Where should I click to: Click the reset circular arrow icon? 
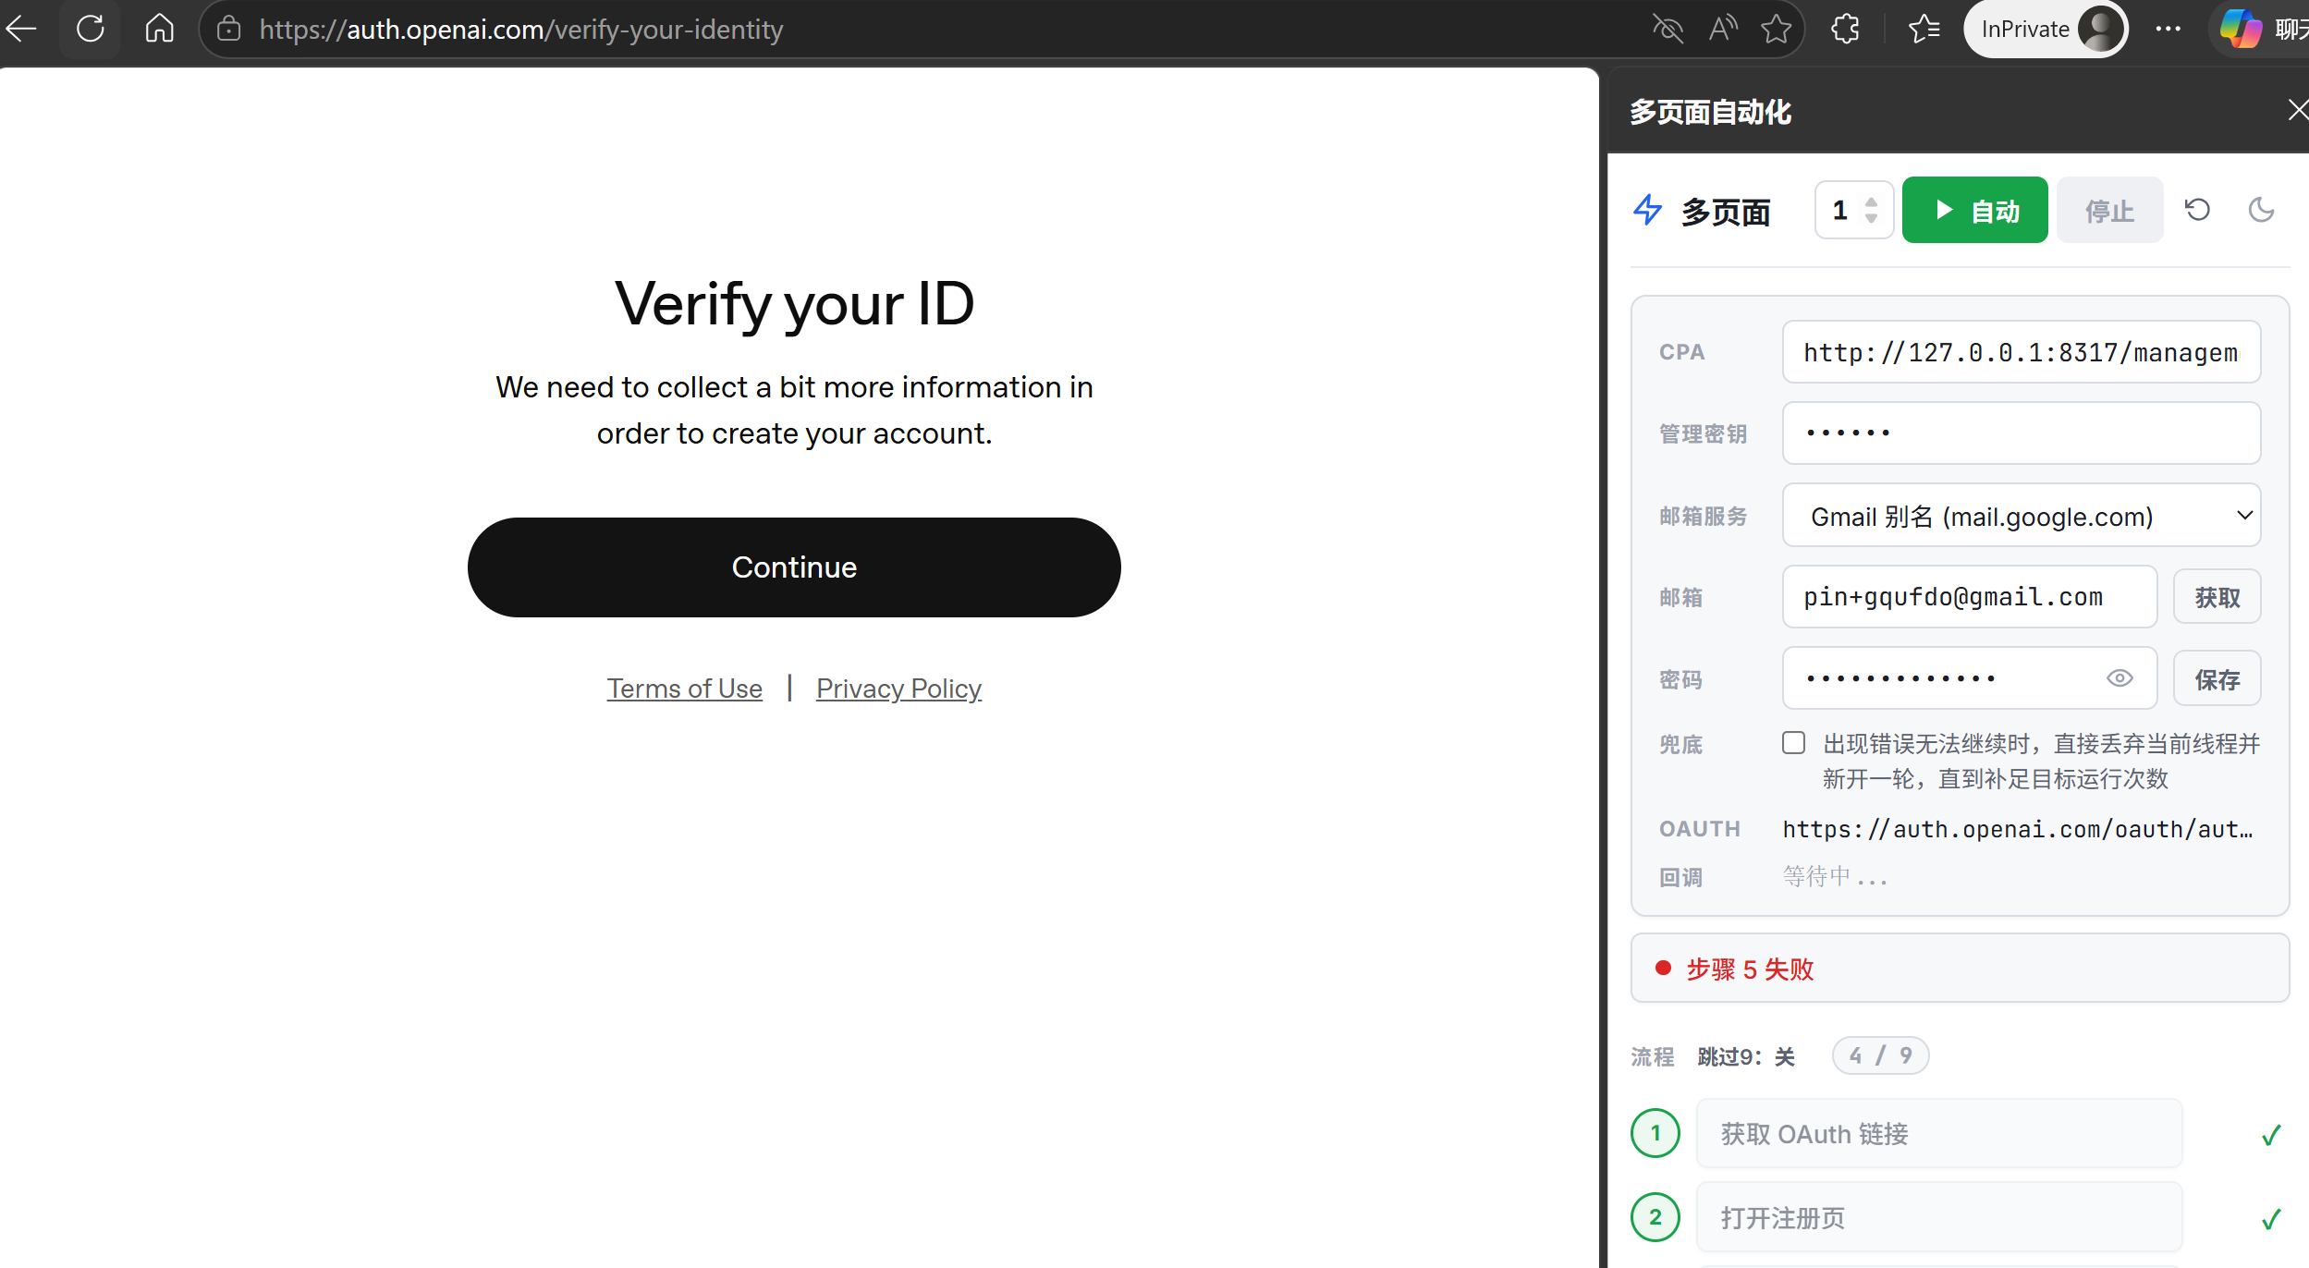(2197, 210)
